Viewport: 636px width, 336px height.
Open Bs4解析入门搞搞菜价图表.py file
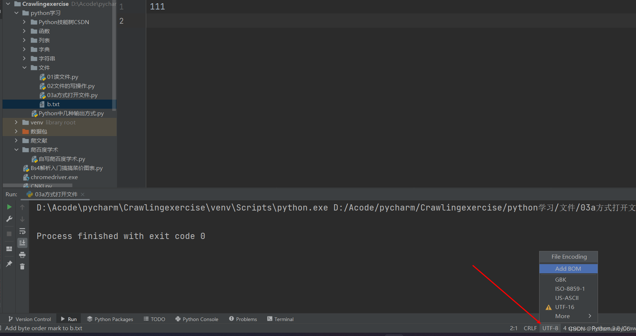[x=67, y=168]
